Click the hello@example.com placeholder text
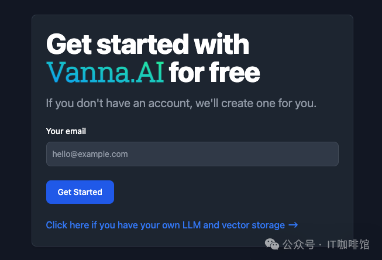The image size is (382, 260). click(90, 154)
